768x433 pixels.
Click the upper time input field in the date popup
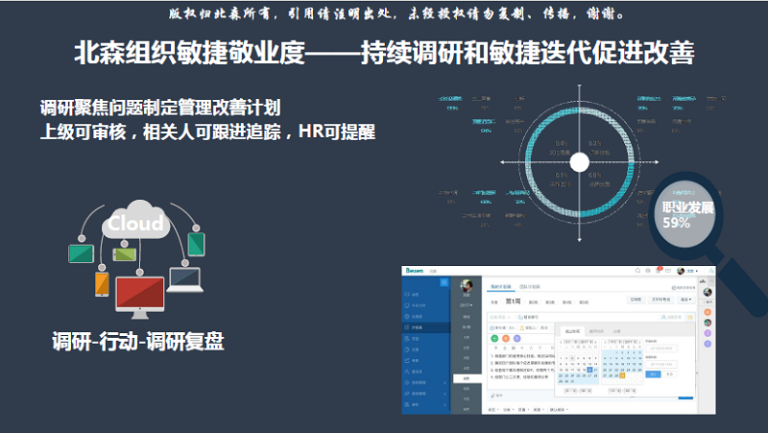(x=661, y=349)
